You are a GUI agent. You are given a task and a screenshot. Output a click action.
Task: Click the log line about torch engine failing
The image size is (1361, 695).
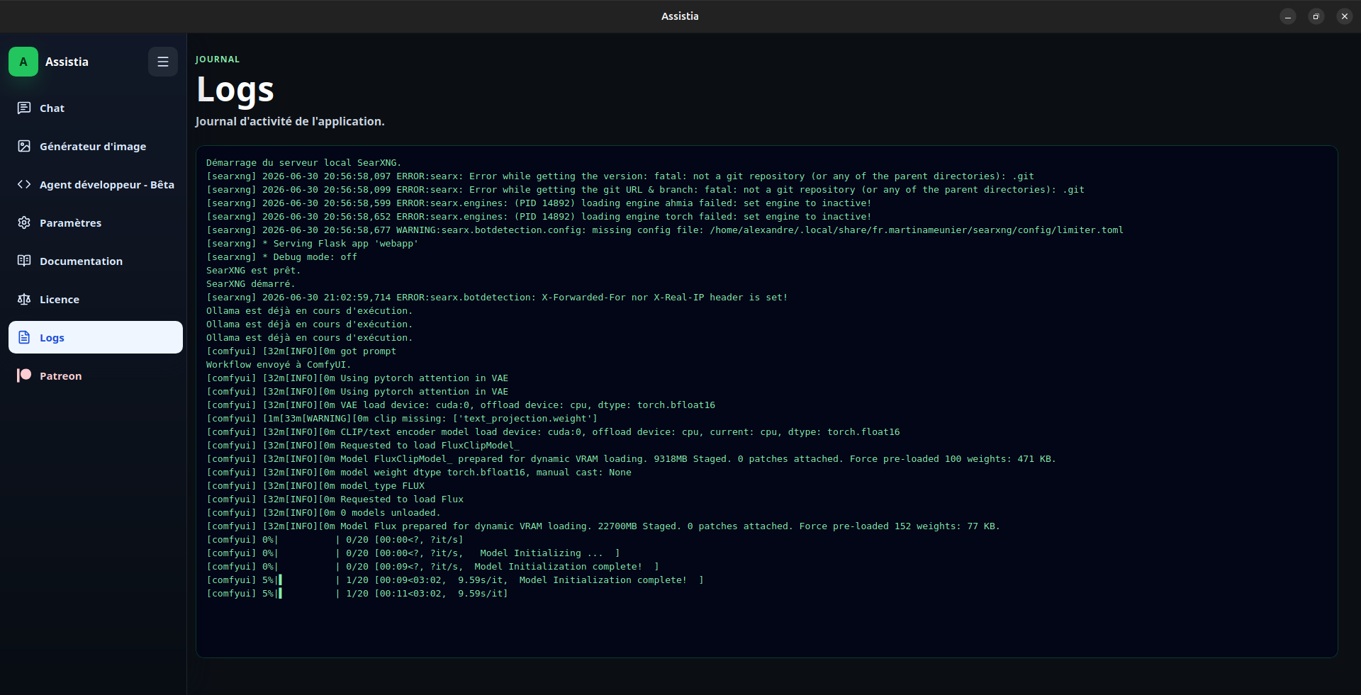click(x=539, y=217)
